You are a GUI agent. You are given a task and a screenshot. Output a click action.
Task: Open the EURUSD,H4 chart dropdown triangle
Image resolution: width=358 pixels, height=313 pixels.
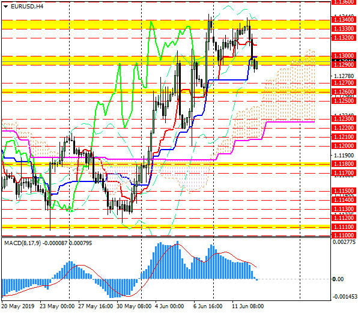(x=6, y=7)
